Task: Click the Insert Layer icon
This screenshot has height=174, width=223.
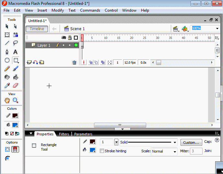Action: pyautogui.click(x=29, y=62)
